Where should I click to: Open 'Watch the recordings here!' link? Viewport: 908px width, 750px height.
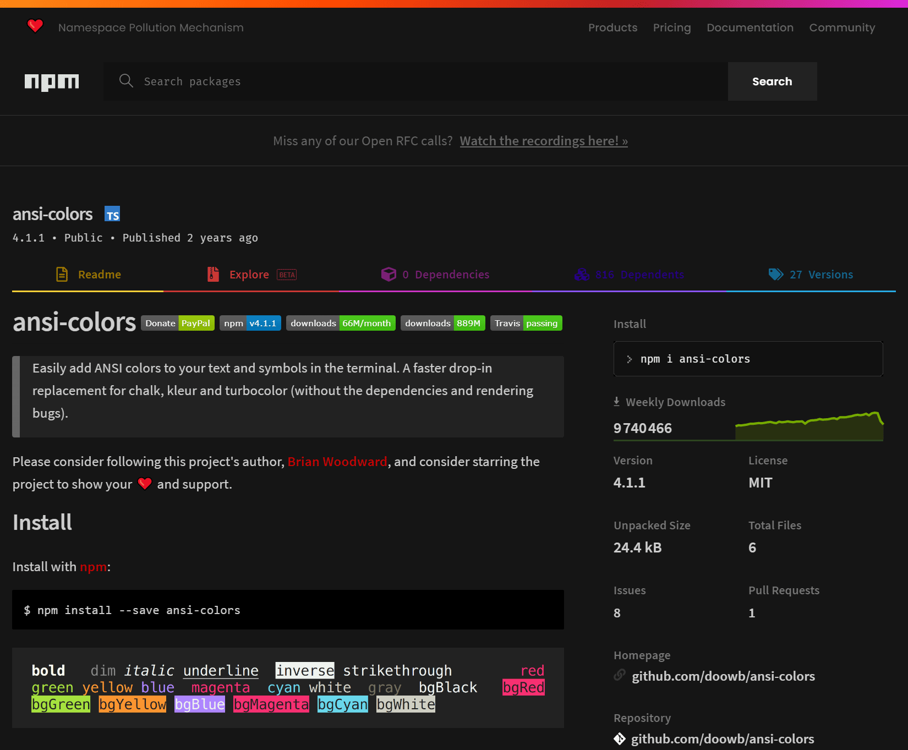pos(544,141)
